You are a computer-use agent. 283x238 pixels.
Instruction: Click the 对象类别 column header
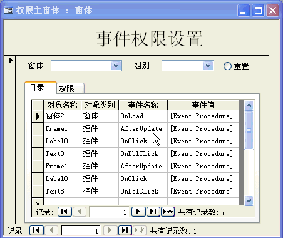click(x=100, y=105)
